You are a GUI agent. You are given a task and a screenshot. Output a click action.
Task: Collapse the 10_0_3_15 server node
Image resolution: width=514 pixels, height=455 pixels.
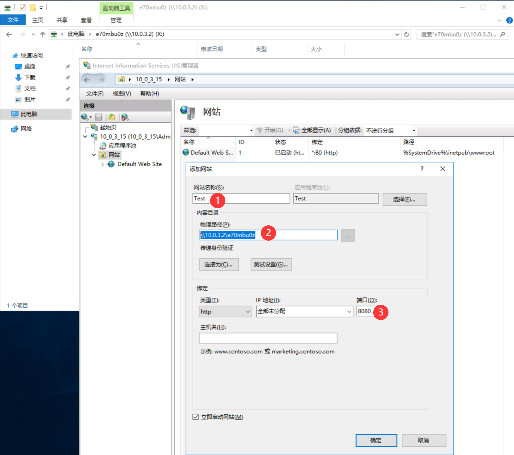point(85,136)
